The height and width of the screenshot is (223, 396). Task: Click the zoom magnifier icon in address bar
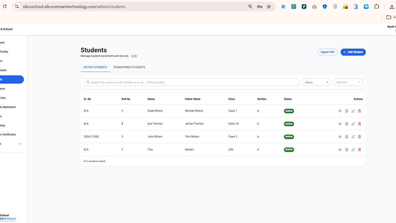click(250, 7)
